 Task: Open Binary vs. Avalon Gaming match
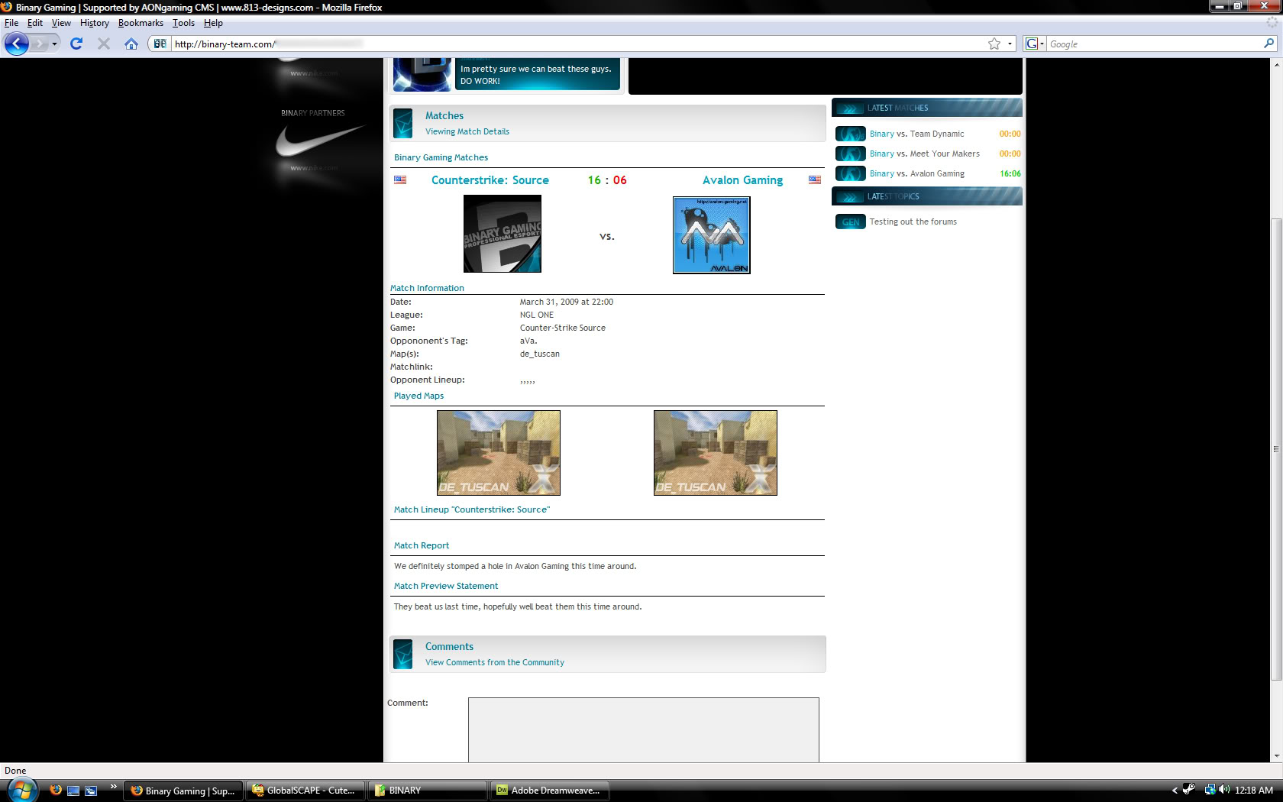(x=916, y=173)
